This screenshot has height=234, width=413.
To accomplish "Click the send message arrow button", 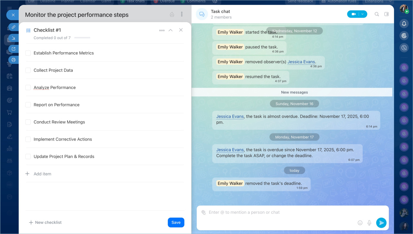I will point(381,222).
